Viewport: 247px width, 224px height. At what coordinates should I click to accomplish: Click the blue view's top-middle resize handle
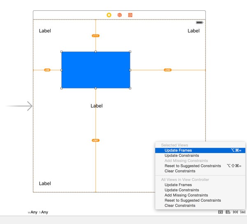(x=96, y=52)
